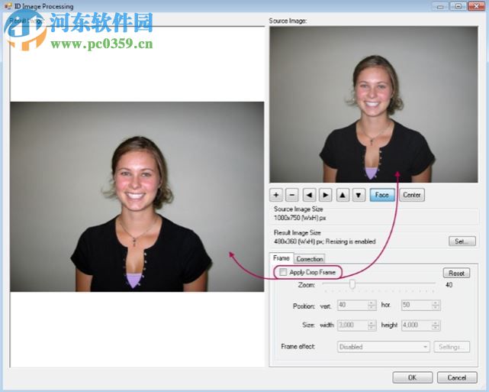Move crop frame right with right arrow
Screen dimensions: 489x392
(325, 195)
